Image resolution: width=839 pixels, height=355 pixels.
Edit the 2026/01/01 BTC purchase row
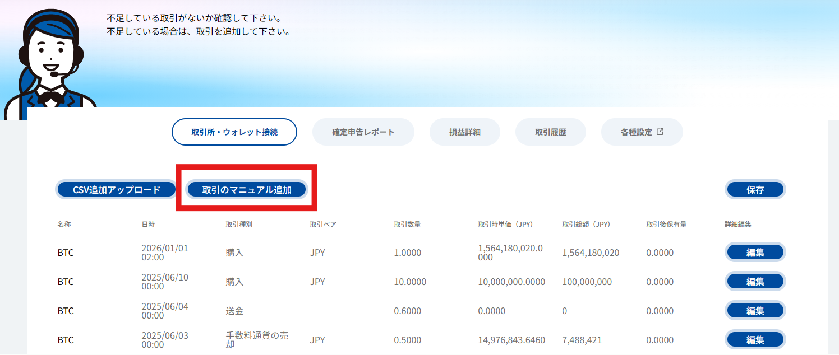pyautogui.click(x=755, y=253)
